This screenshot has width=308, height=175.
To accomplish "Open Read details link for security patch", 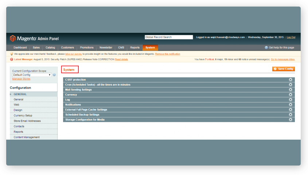I will point(121,59).
